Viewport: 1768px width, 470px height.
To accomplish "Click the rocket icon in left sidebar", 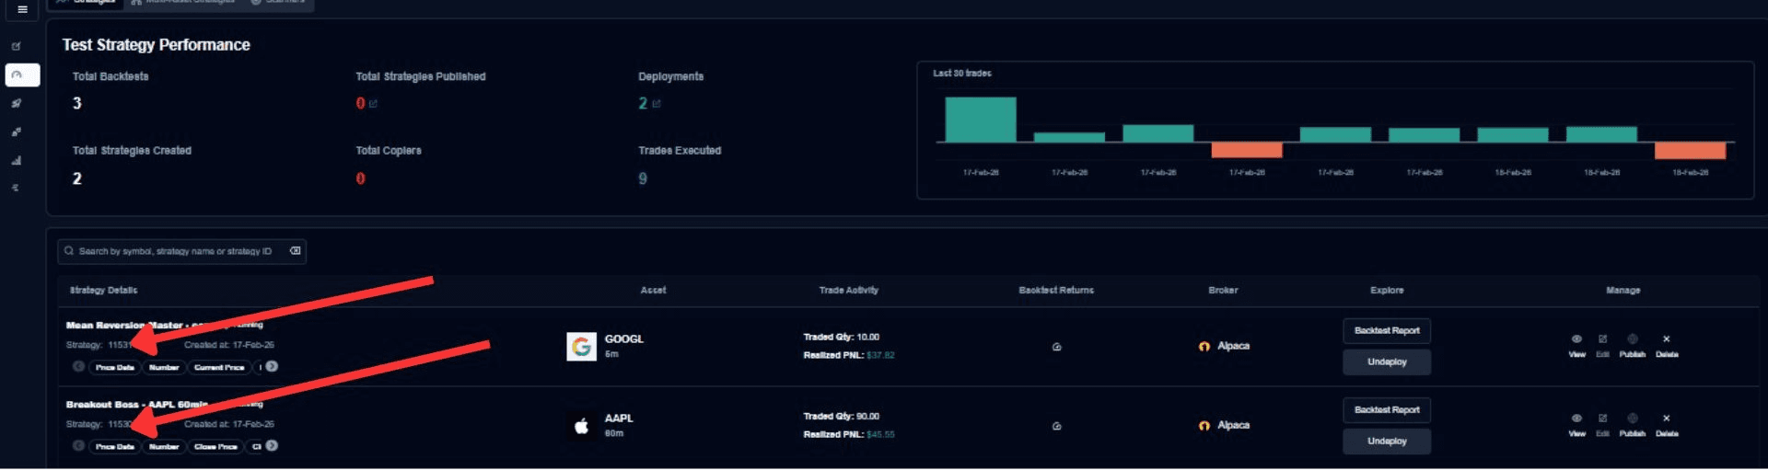I will pyautogui.click(x=17, y=103).
